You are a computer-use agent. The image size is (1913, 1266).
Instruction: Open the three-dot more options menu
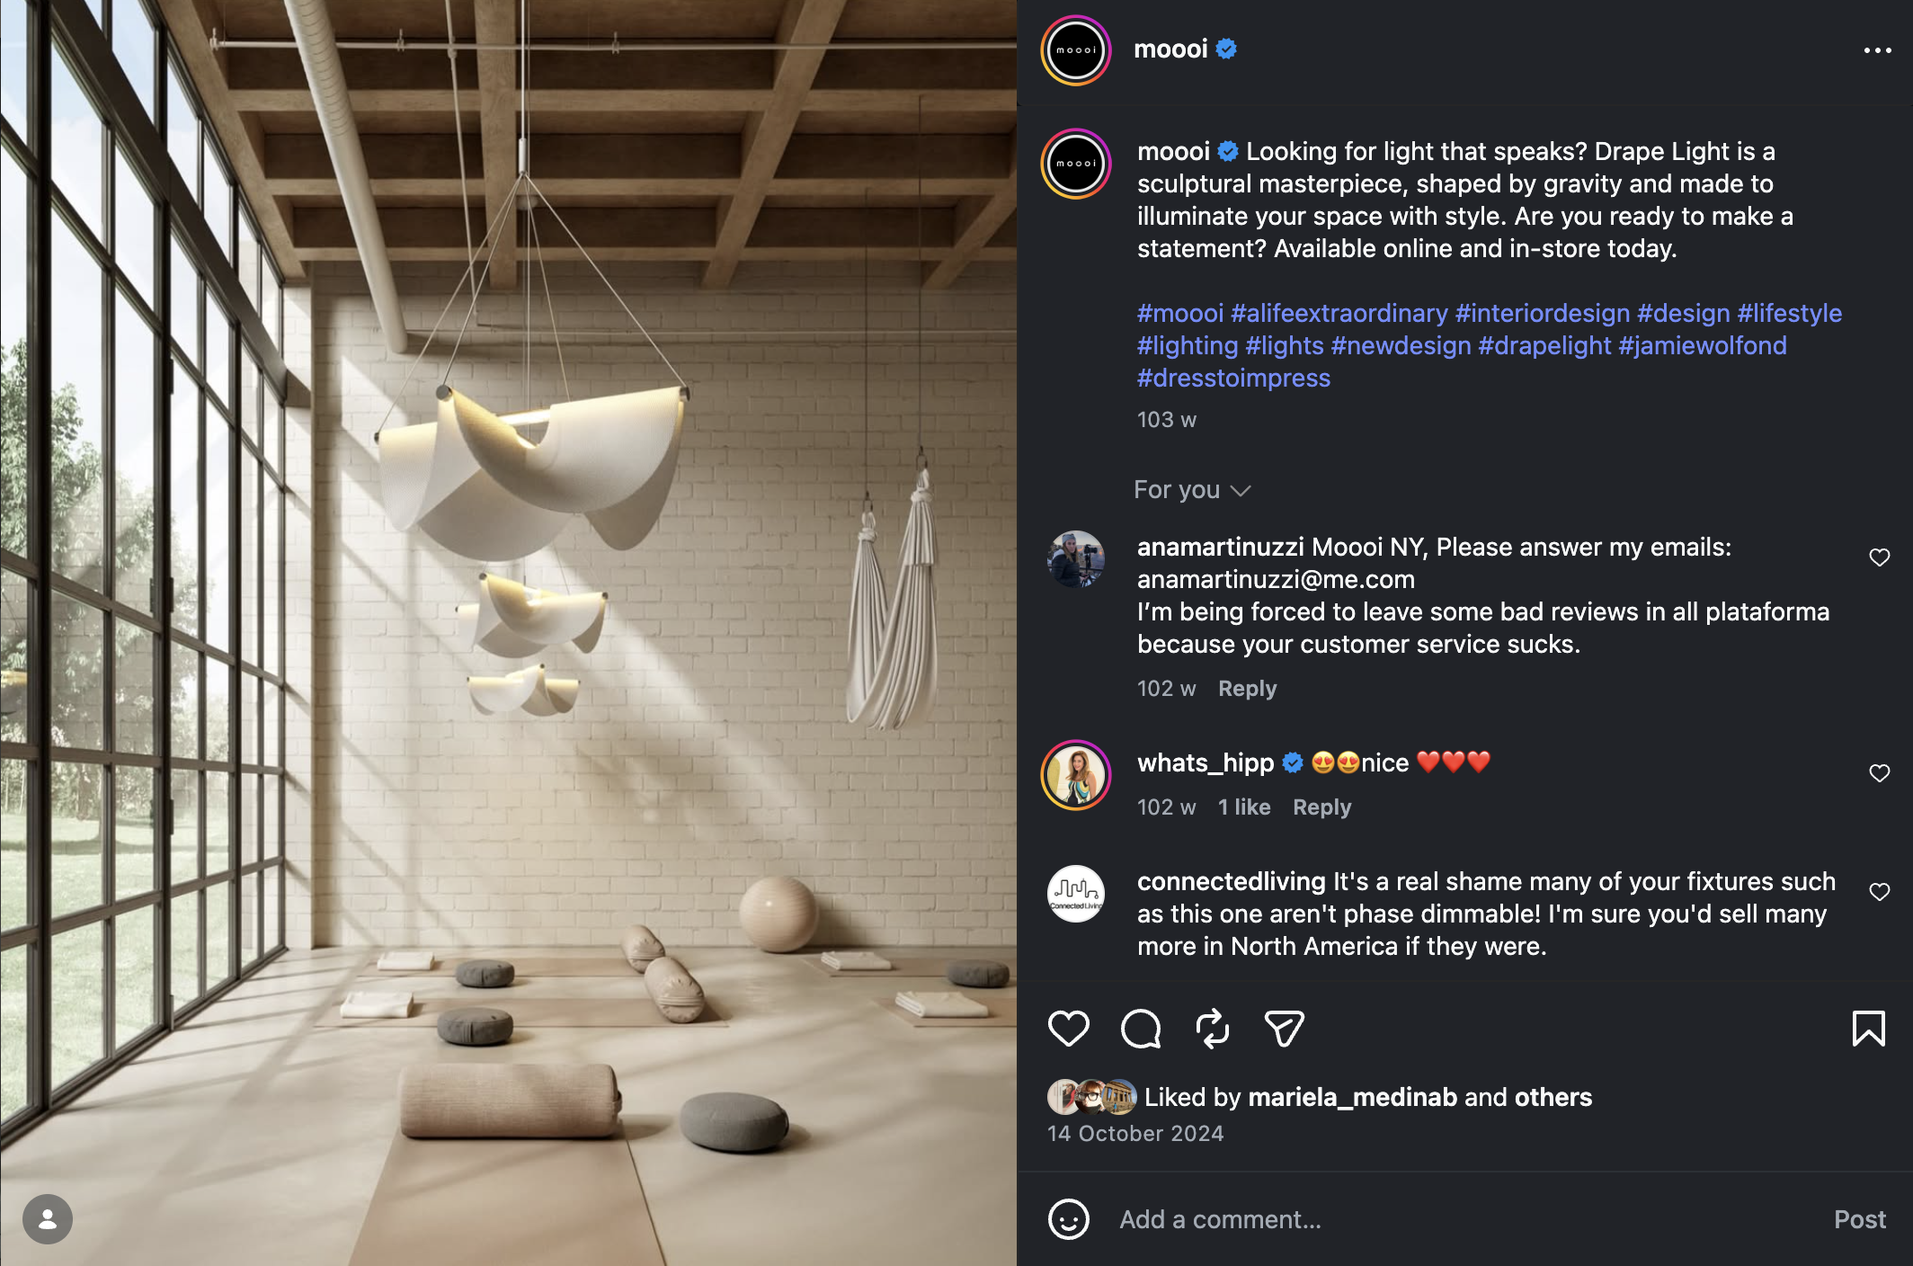(x=1877, y=50)
